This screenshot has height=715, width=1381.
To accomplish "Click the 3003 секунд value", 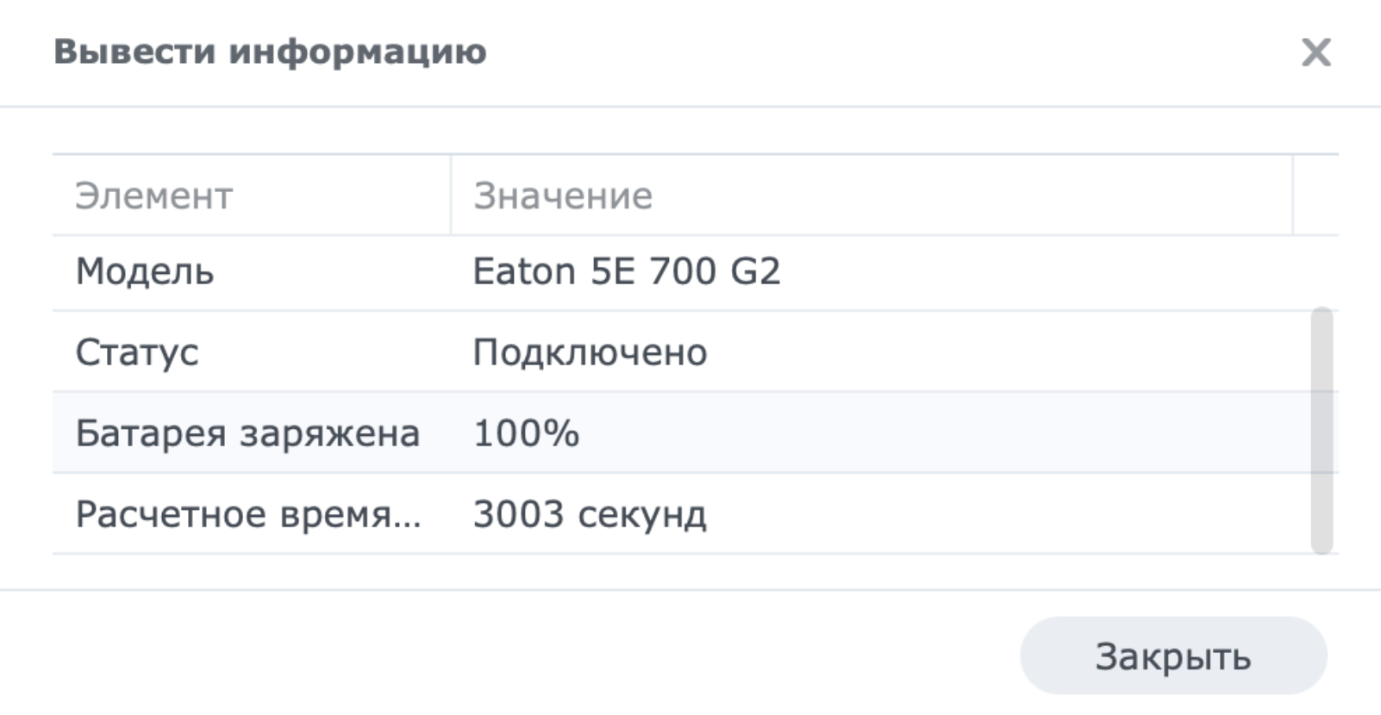I will coord(590,514).
